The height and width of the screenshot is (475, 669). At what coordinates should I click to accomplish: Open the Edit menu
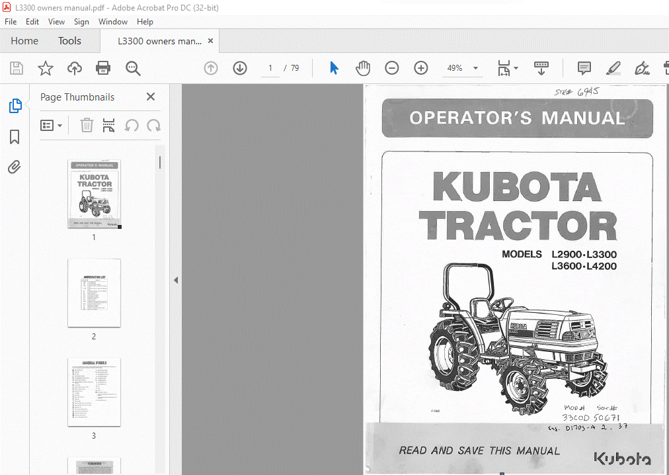coord(32,22)
